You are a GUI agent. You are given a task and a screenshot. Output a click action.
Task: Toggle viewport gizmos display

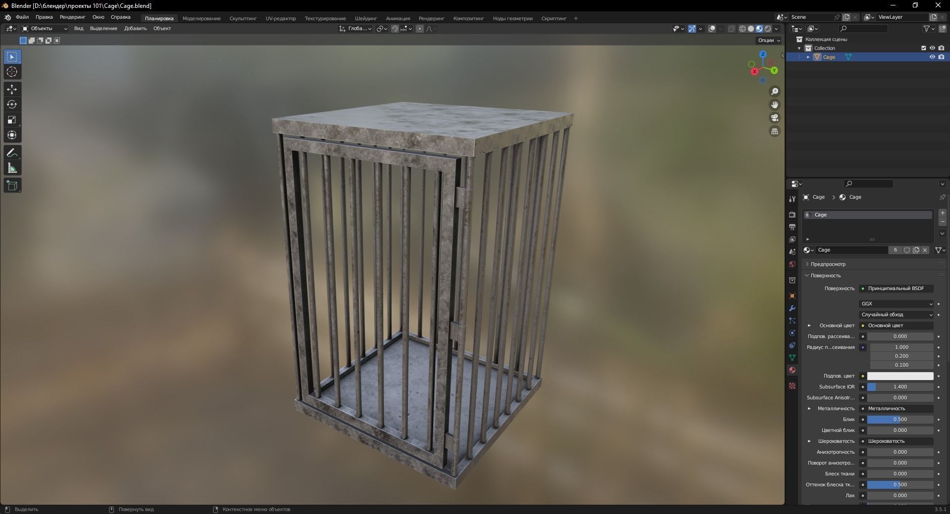coord(692,29)
